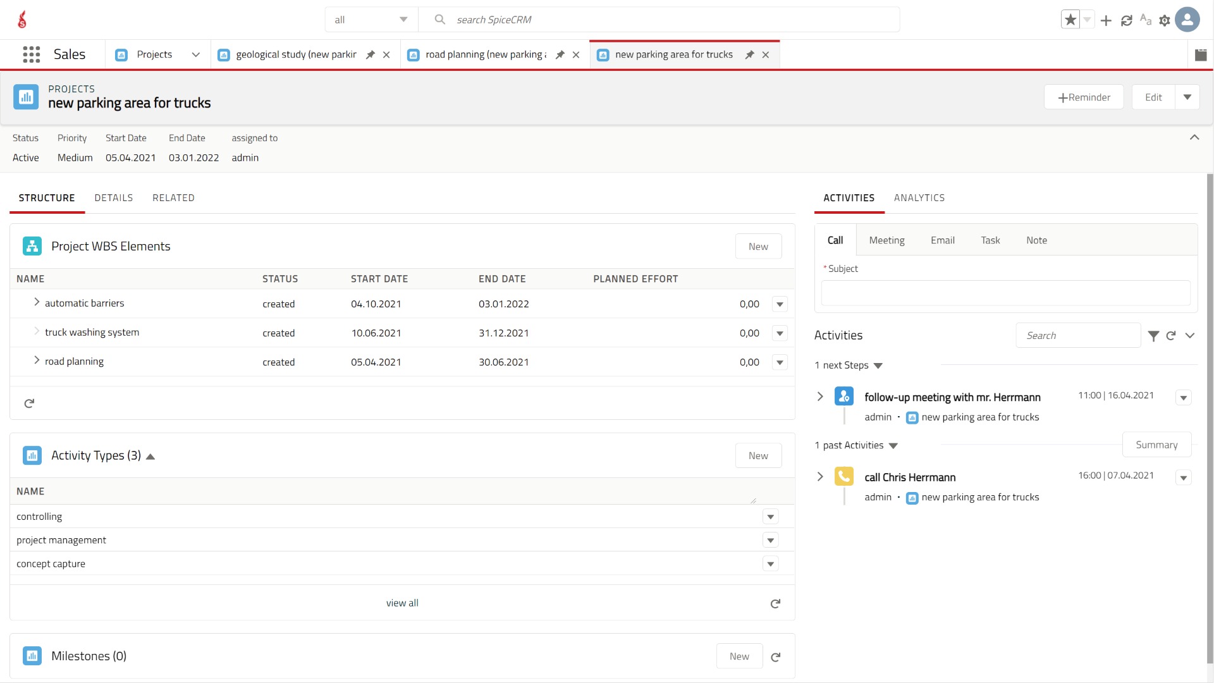Image resolution: width=1214 pixels, height=683 pixels.
Task: Open the app launcher grid icon
Action: point(31,54)
